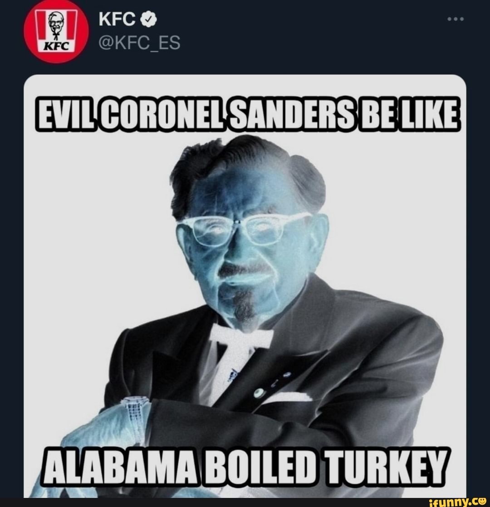Image resolution: width=490 pixels, height=507 pixels.
Task: Select the verified checkmark flower badge
Action: click(148, 20)
